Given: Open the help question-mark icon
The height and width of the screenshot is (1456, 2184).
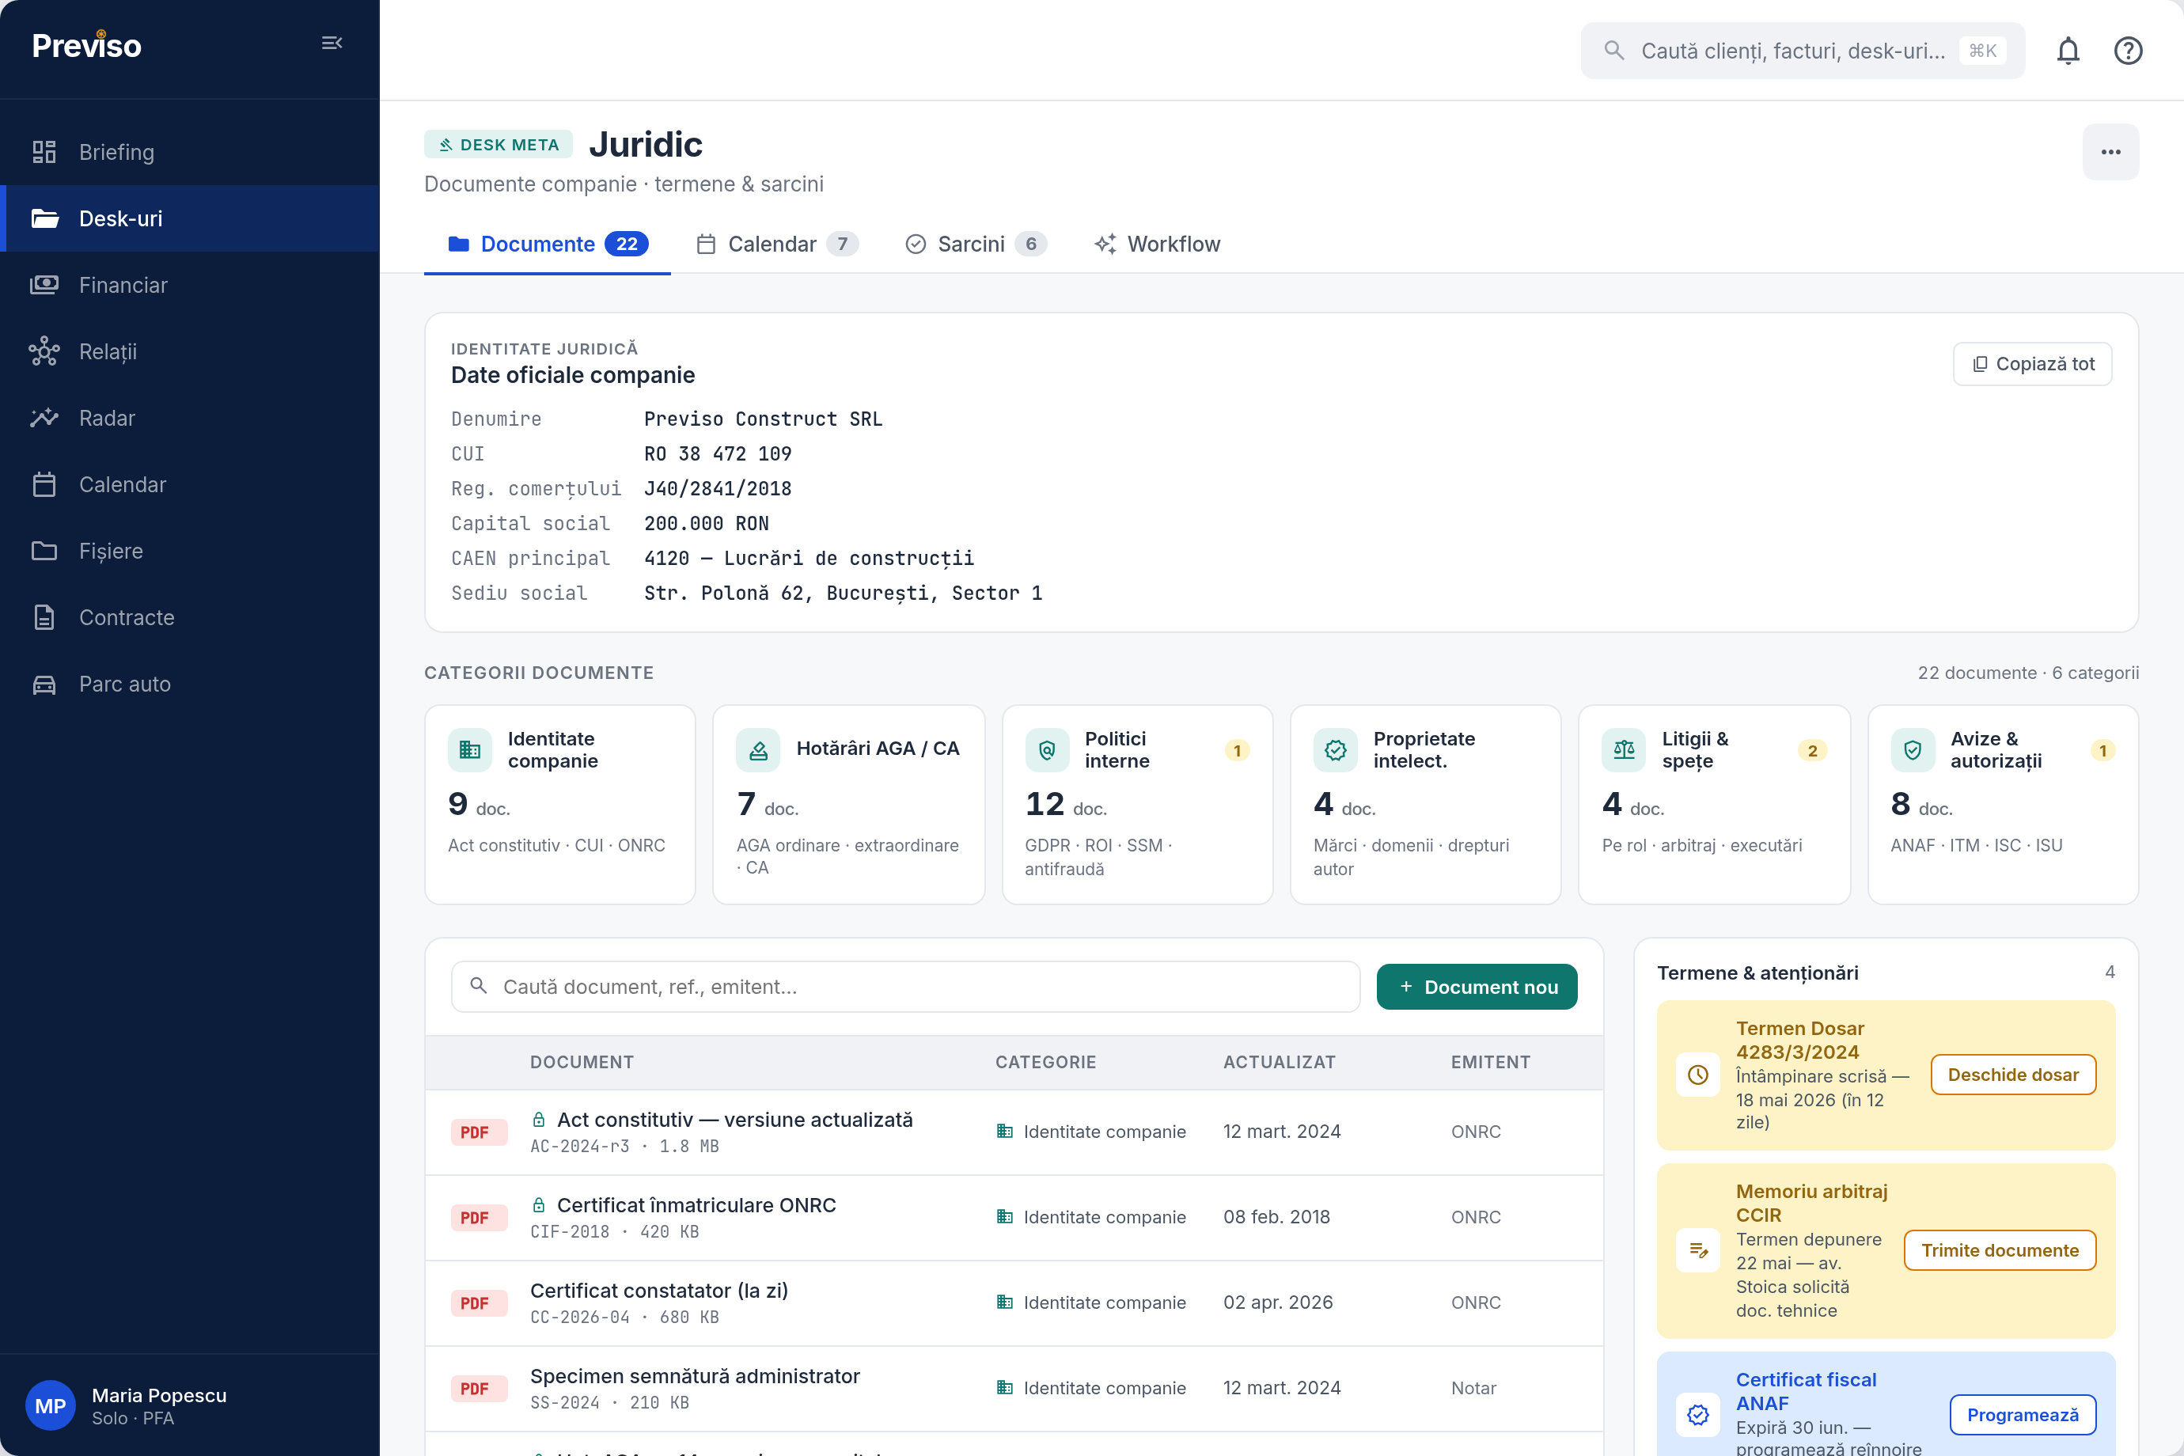Looking at the screenshot, I should pyautogui.click(x=2127, y=50).
